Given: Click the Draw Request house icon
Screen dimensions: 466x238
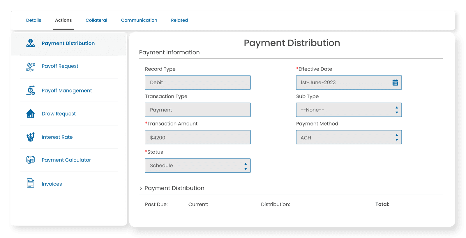Looking at the screenshot, I should (30, 114).
